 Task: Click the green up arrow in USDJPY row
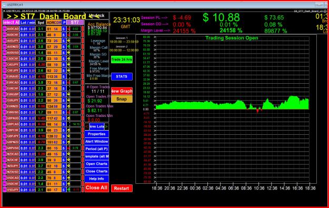click(68, 190)
